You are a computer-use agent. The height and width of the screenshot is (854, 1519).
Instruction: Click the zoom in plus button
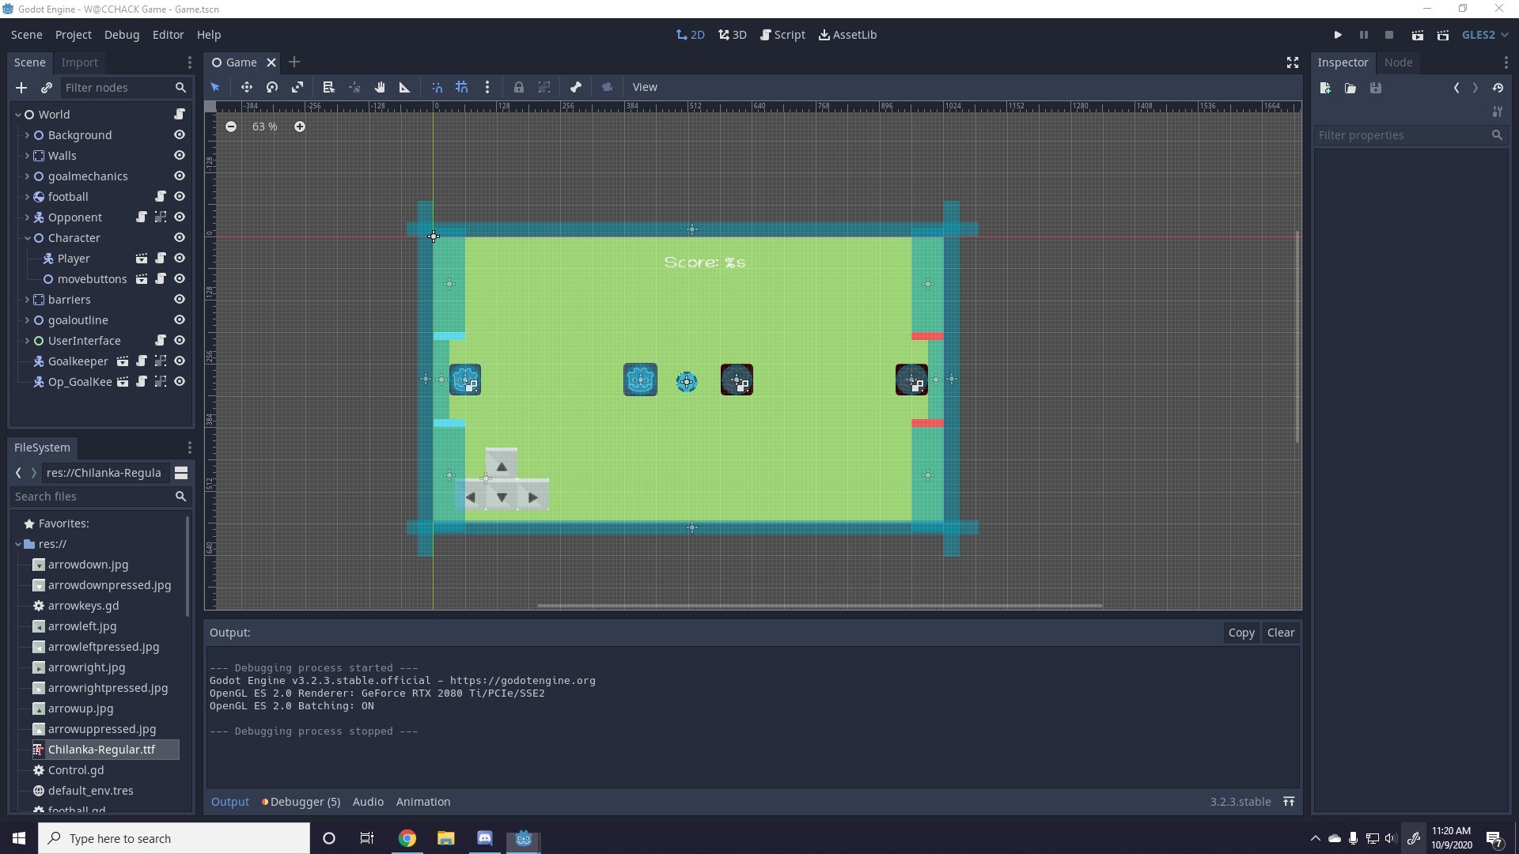pyautogui.click(x=300, y=127)
